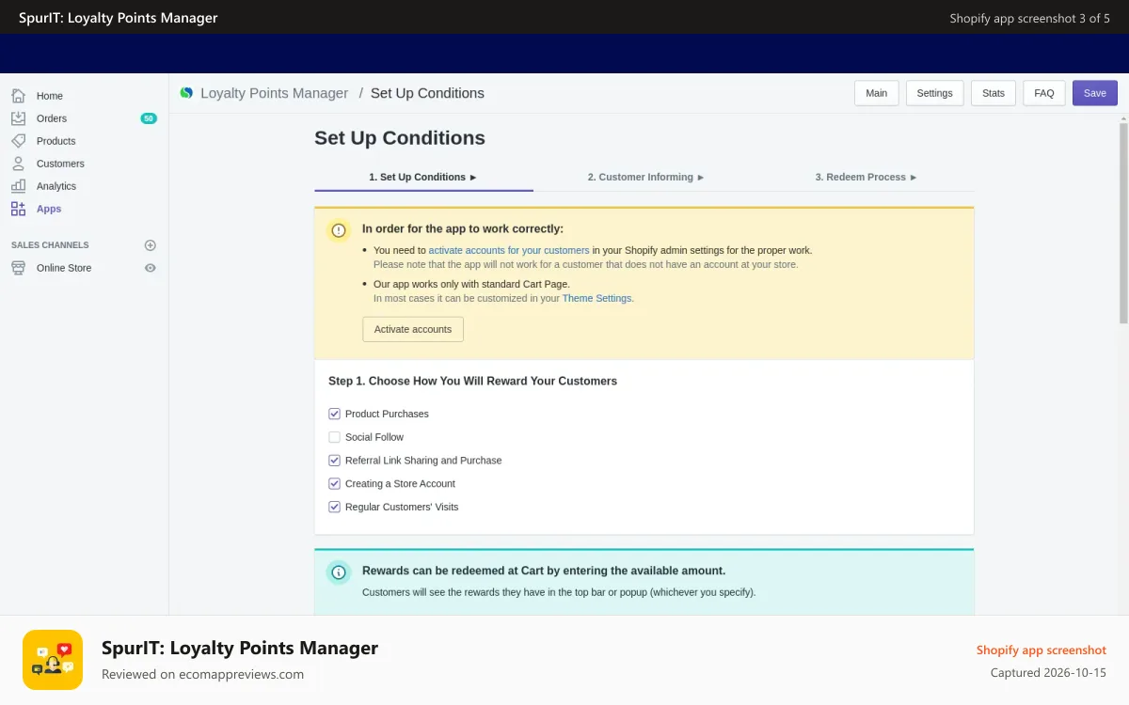The image size is (1129, 705).
Task: Uncheck Referral Link Sharing and Purchase
Action: [334, 461]
